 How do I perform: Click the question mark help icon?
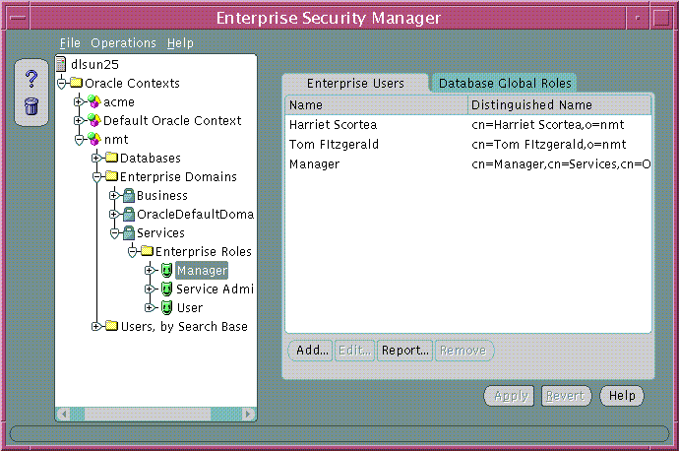click(31, 80)
